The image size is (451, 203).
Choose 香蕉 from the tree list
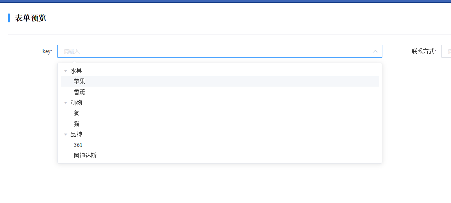220,92
